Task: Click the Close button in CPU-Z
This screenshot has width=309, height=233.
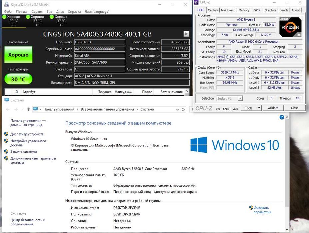Action: point(294,108)
